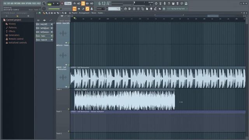
Task: Open the EDIT menu
Action: pos(9,3)
